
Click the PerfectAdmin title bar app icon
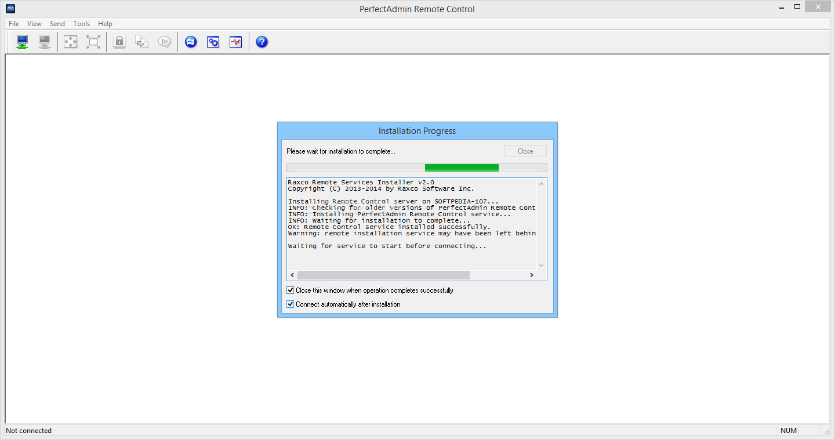point(10,9)
